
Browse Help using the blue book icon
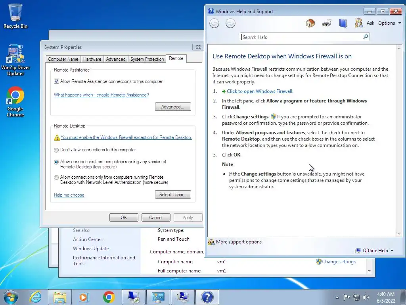coord(343,23)
